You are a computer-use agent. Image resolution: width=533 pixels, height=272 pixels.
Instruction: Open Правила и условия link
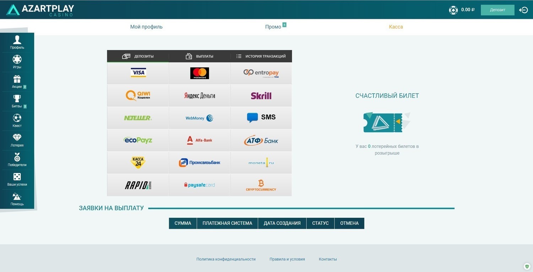click(287, 259)
